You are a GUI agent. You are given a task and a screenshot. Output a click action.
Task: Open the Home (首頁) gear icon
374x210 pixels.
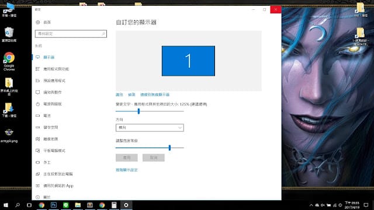pos(37,22)
